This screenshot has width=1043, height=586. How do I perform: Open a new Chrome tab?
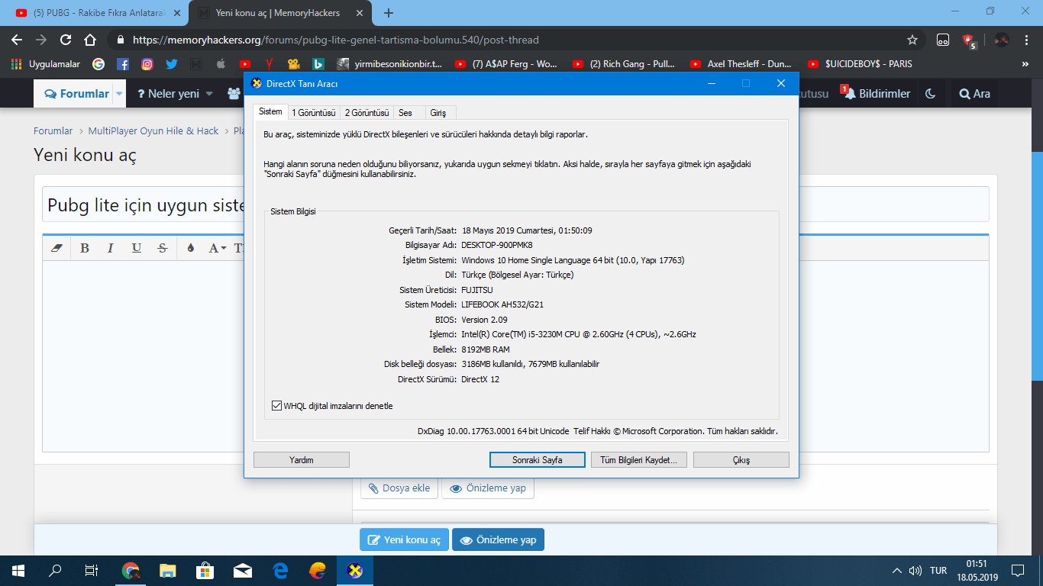pyautogui.click(x=389, y=13)
